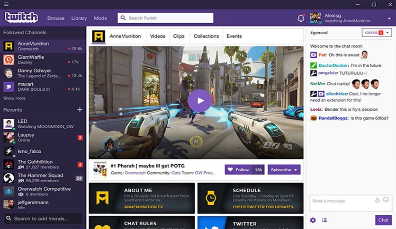
Task: Switch to the Clips tab
Action: pyautogui.click(x=179, y=36)
